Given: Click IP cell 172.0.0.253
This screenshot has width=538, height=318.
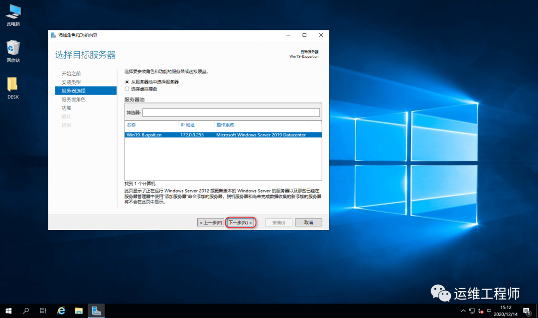Looking at the screenshot, I should click(192, 135).
